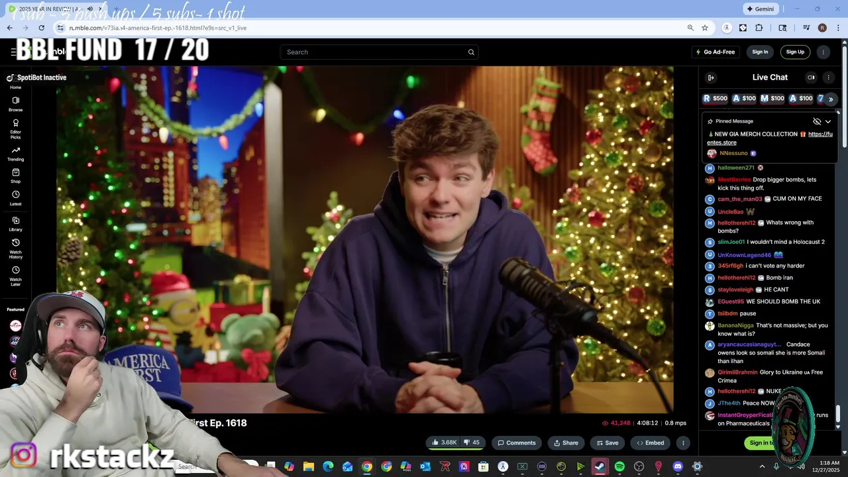The height and width of the screenshot is (477, 848).
Task: Open Latest videos in the sidebar
Action: point(15,198)
